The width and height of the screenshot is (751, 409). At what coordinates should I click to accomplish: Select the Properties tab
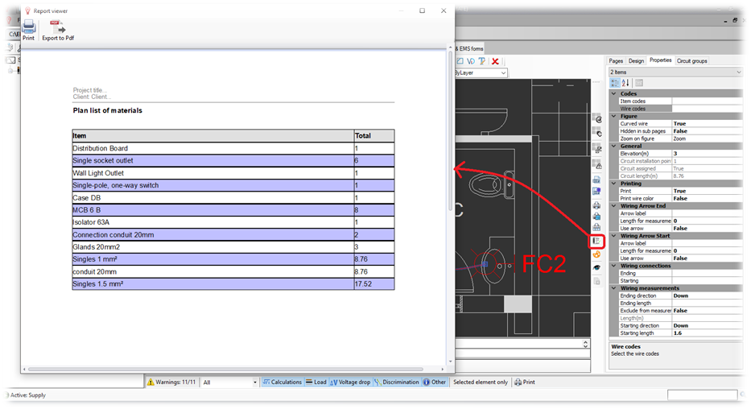coord(661,60)
